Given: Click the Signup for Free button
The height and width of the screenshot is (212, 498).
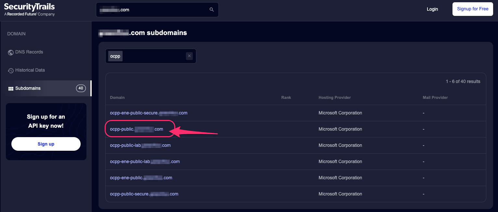Looking at the screenshot, I should coord(473,9).
